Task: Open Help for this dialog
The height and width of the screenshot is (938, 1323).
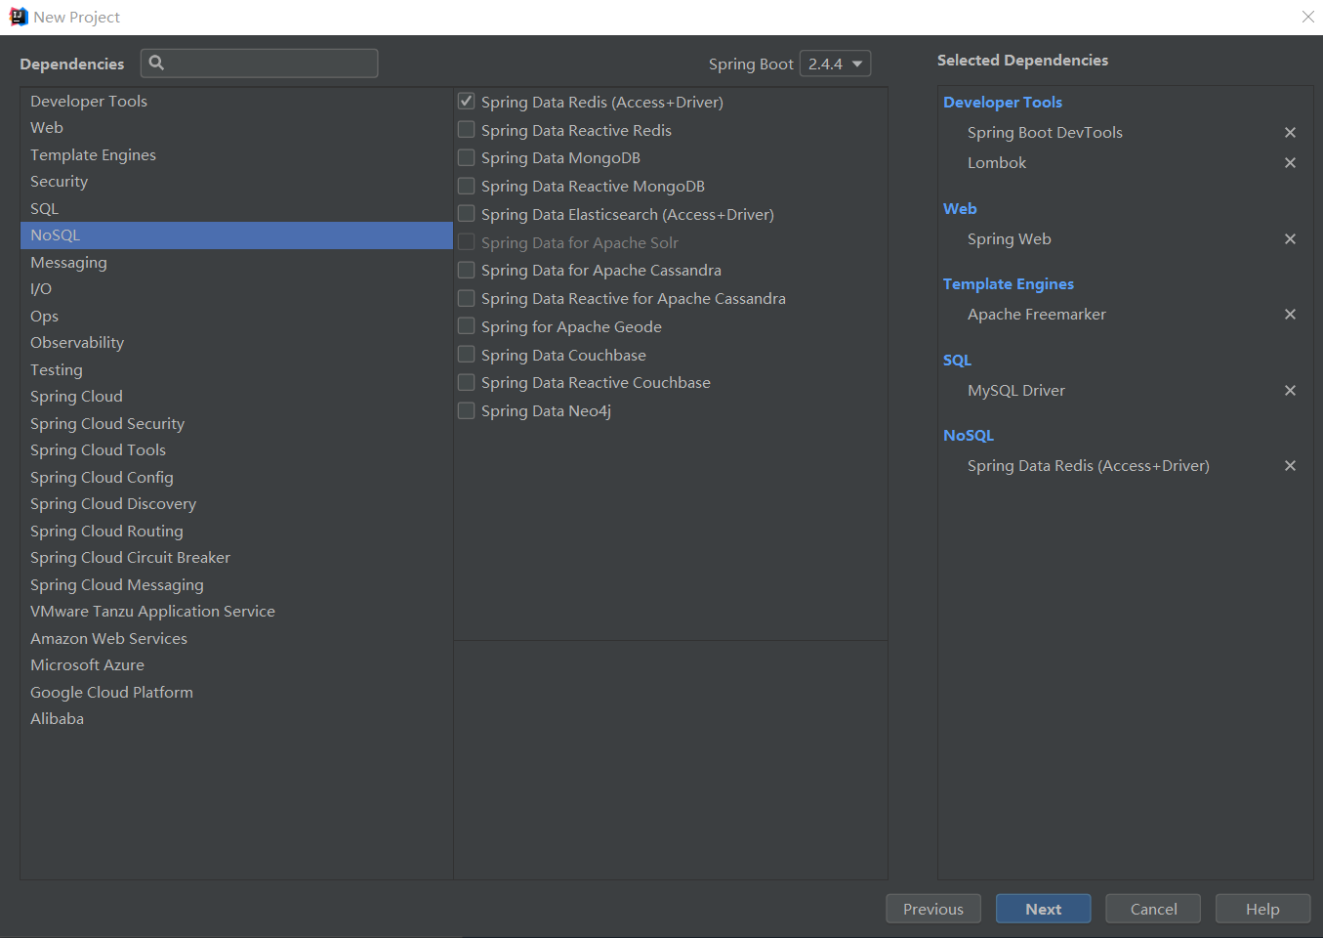Action: coord(1262,909)
